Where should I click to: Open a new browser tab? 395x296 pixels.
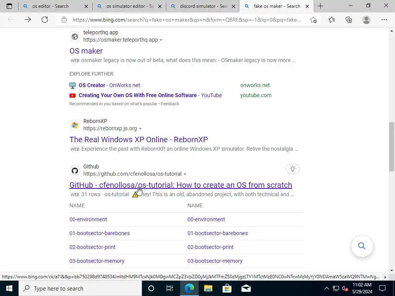pyautogui.click(x=320, y=6)
